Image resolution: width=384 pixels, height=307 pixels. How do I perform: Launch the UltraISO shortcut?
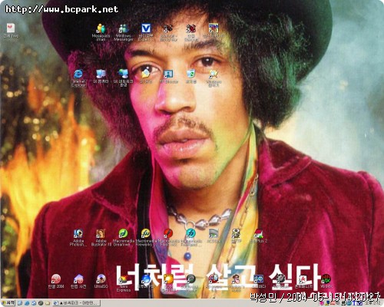101,281
